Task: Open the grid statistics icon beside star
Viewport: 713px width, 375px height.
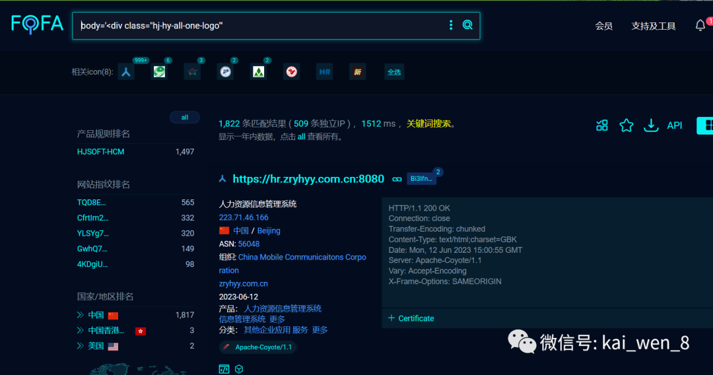Action: click(602, 125)
